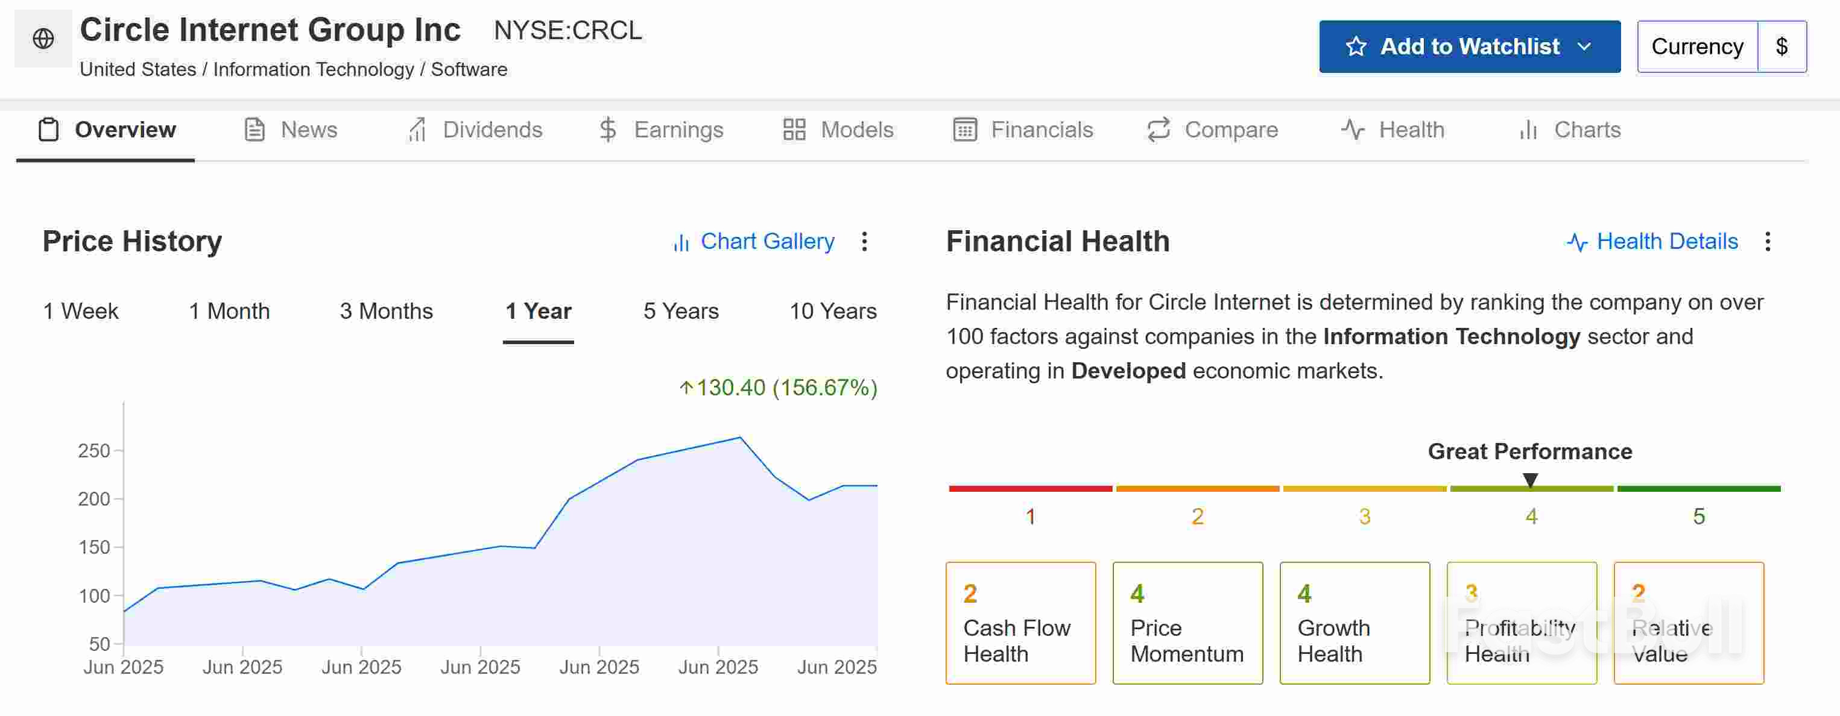Open the three-dot menu in Financial Health
This screenshot has height=716, width=1840.
(x=1767, y=241)
